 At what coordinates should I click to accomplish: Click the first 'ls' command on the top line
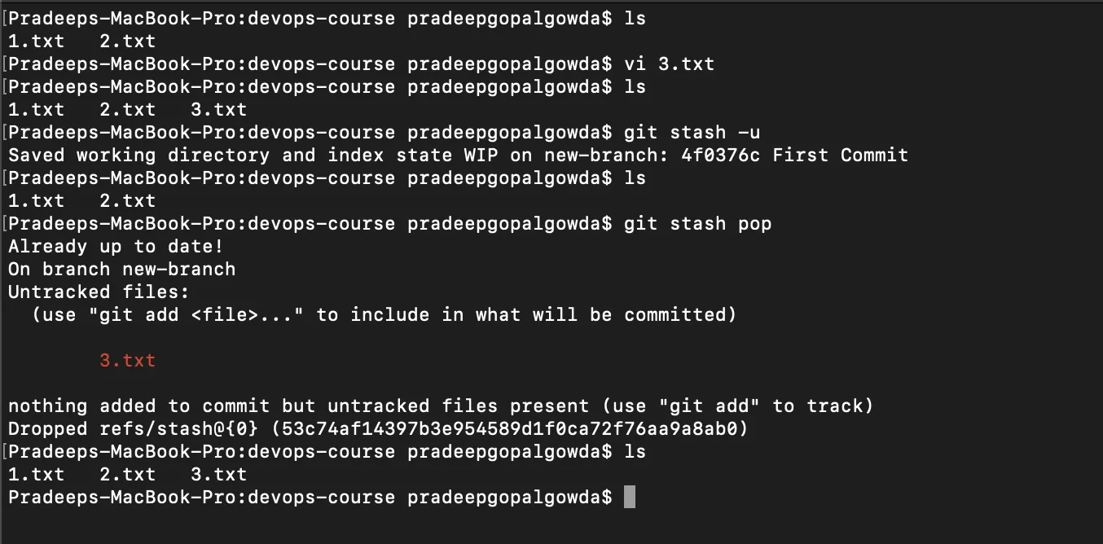tap(635, 18)
